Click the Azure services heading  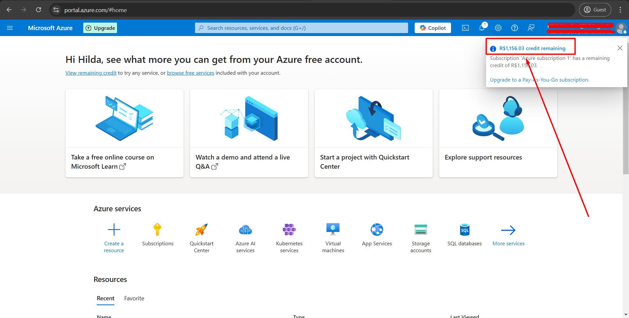click(x=117, y=209)
